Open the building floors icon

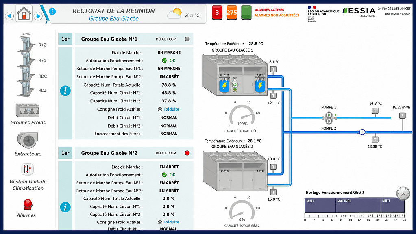pos(26,65)
